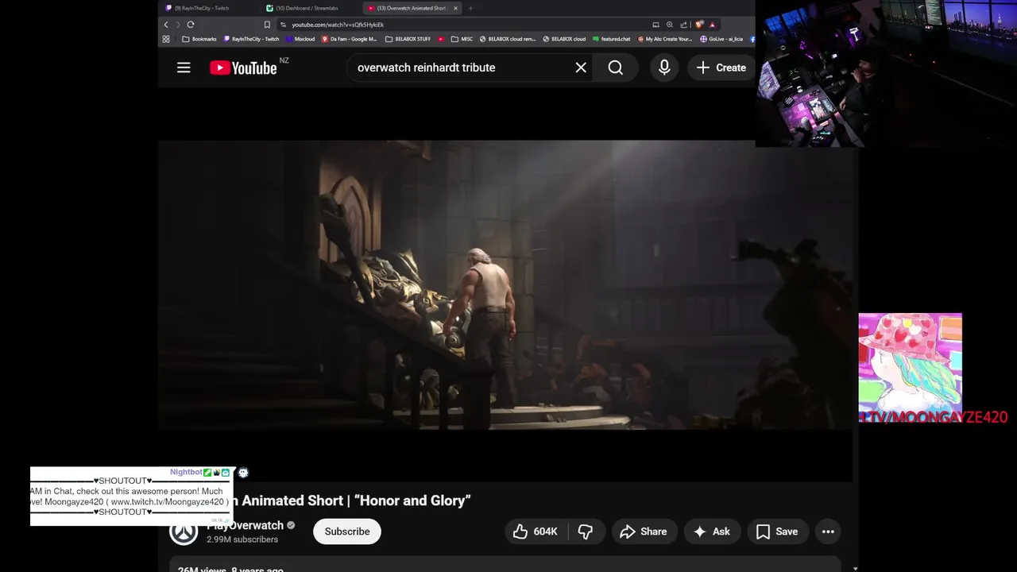The height and width of the screenshot is (572, 1017).
Task: Open a new browser tab
Action: pos(470,8)
